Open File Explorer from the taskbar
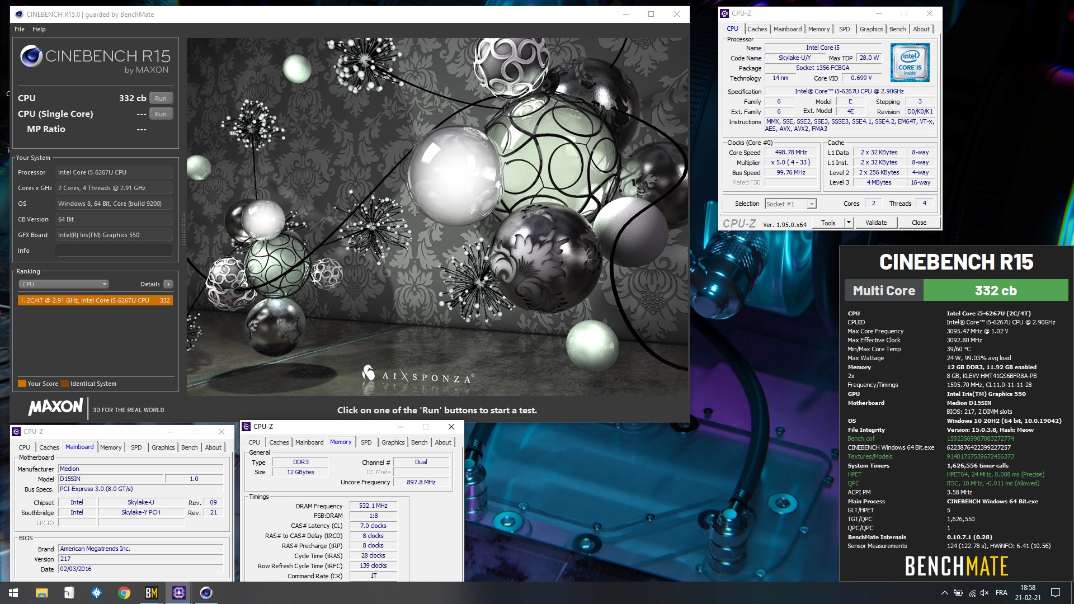The width and height of the screenshot is (1074, 604). tap(41, 593)
